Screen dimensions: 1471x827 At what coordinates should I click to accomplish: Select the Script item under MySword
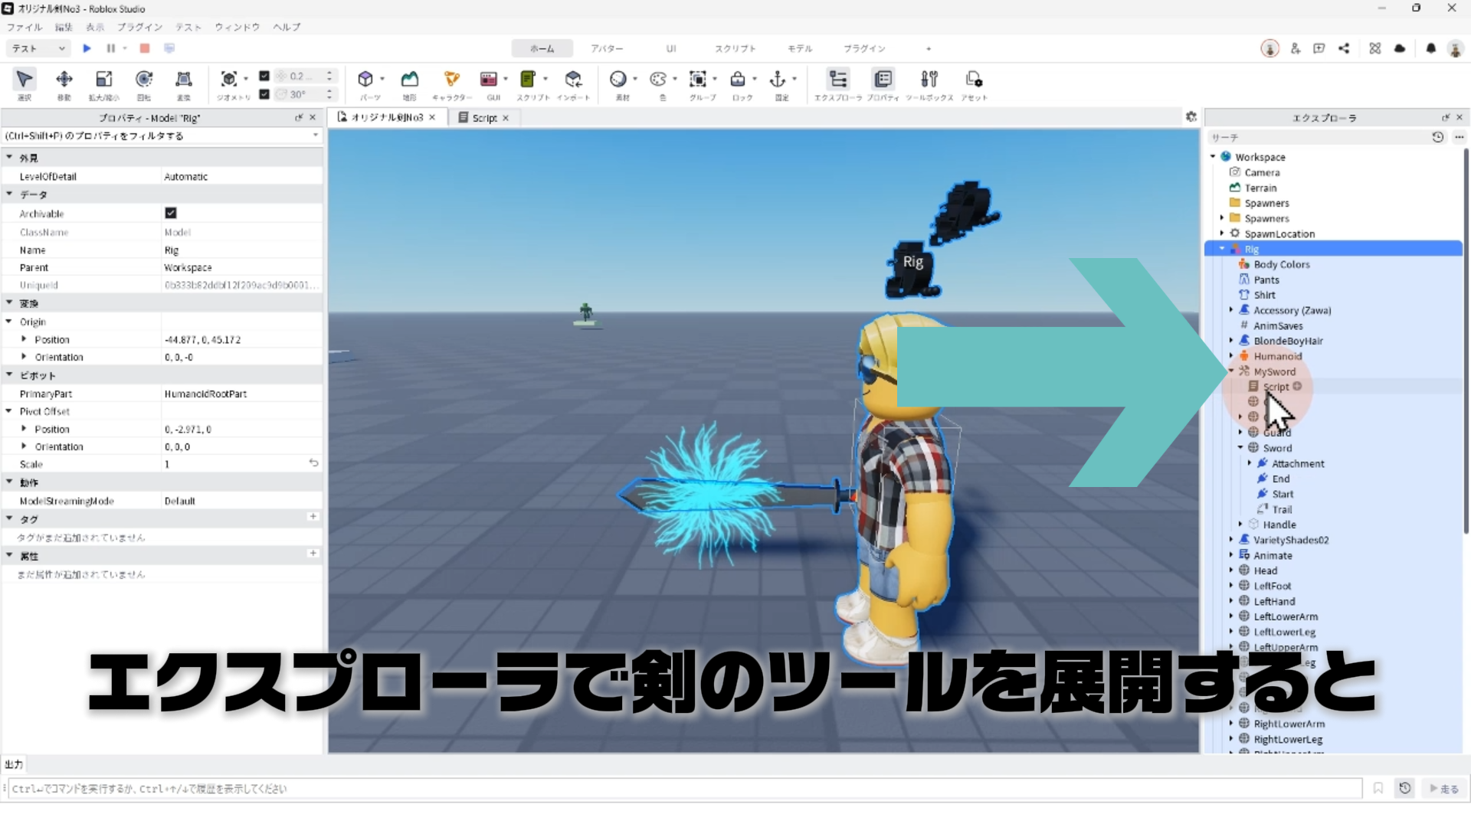(x=1276, y=387)
